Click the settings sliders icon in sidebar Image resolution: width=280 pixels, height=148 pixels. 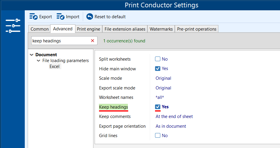(13, 26)
